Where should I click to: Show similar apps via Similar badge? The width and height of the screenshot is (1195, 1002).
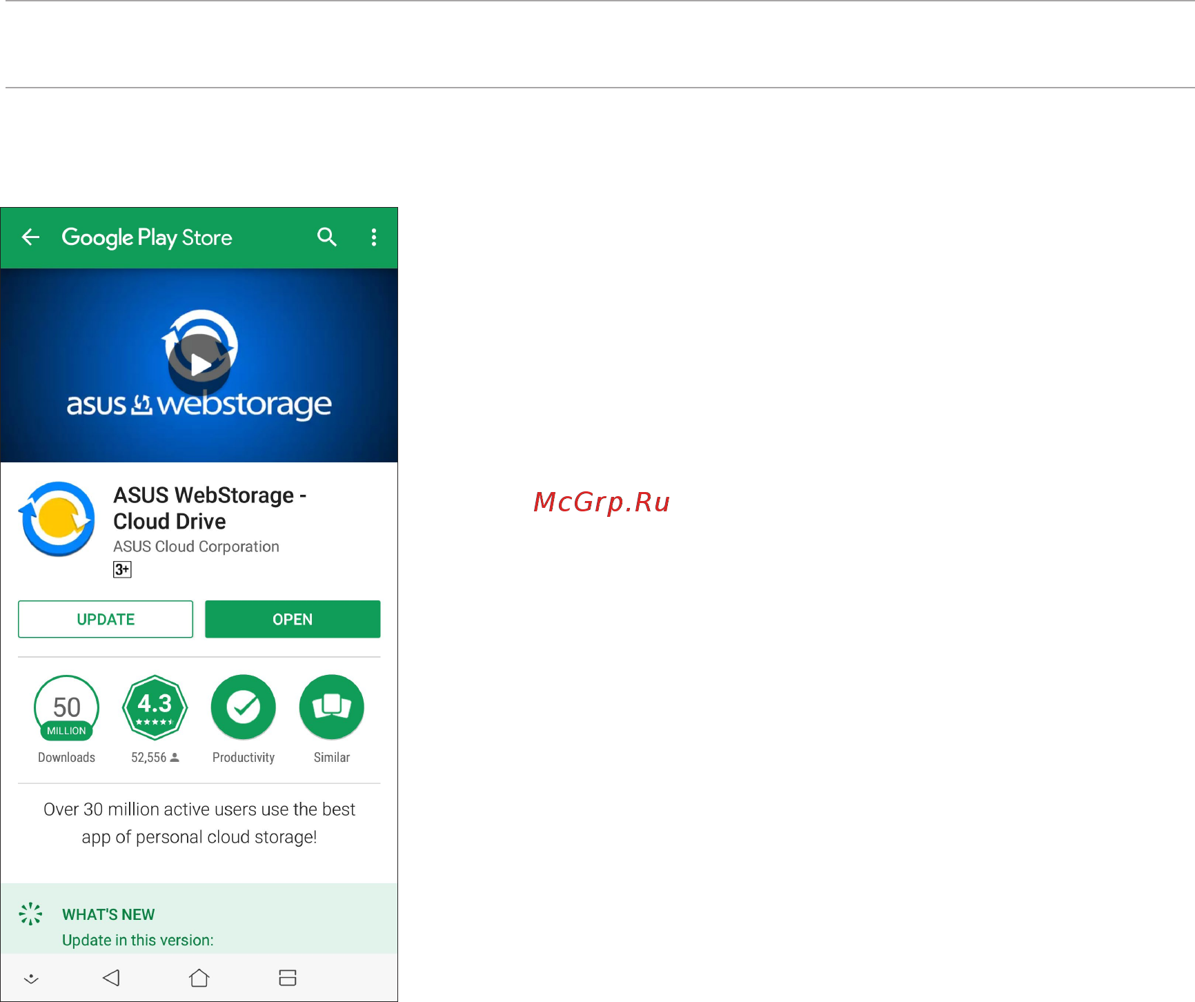(x=332, y=707)
